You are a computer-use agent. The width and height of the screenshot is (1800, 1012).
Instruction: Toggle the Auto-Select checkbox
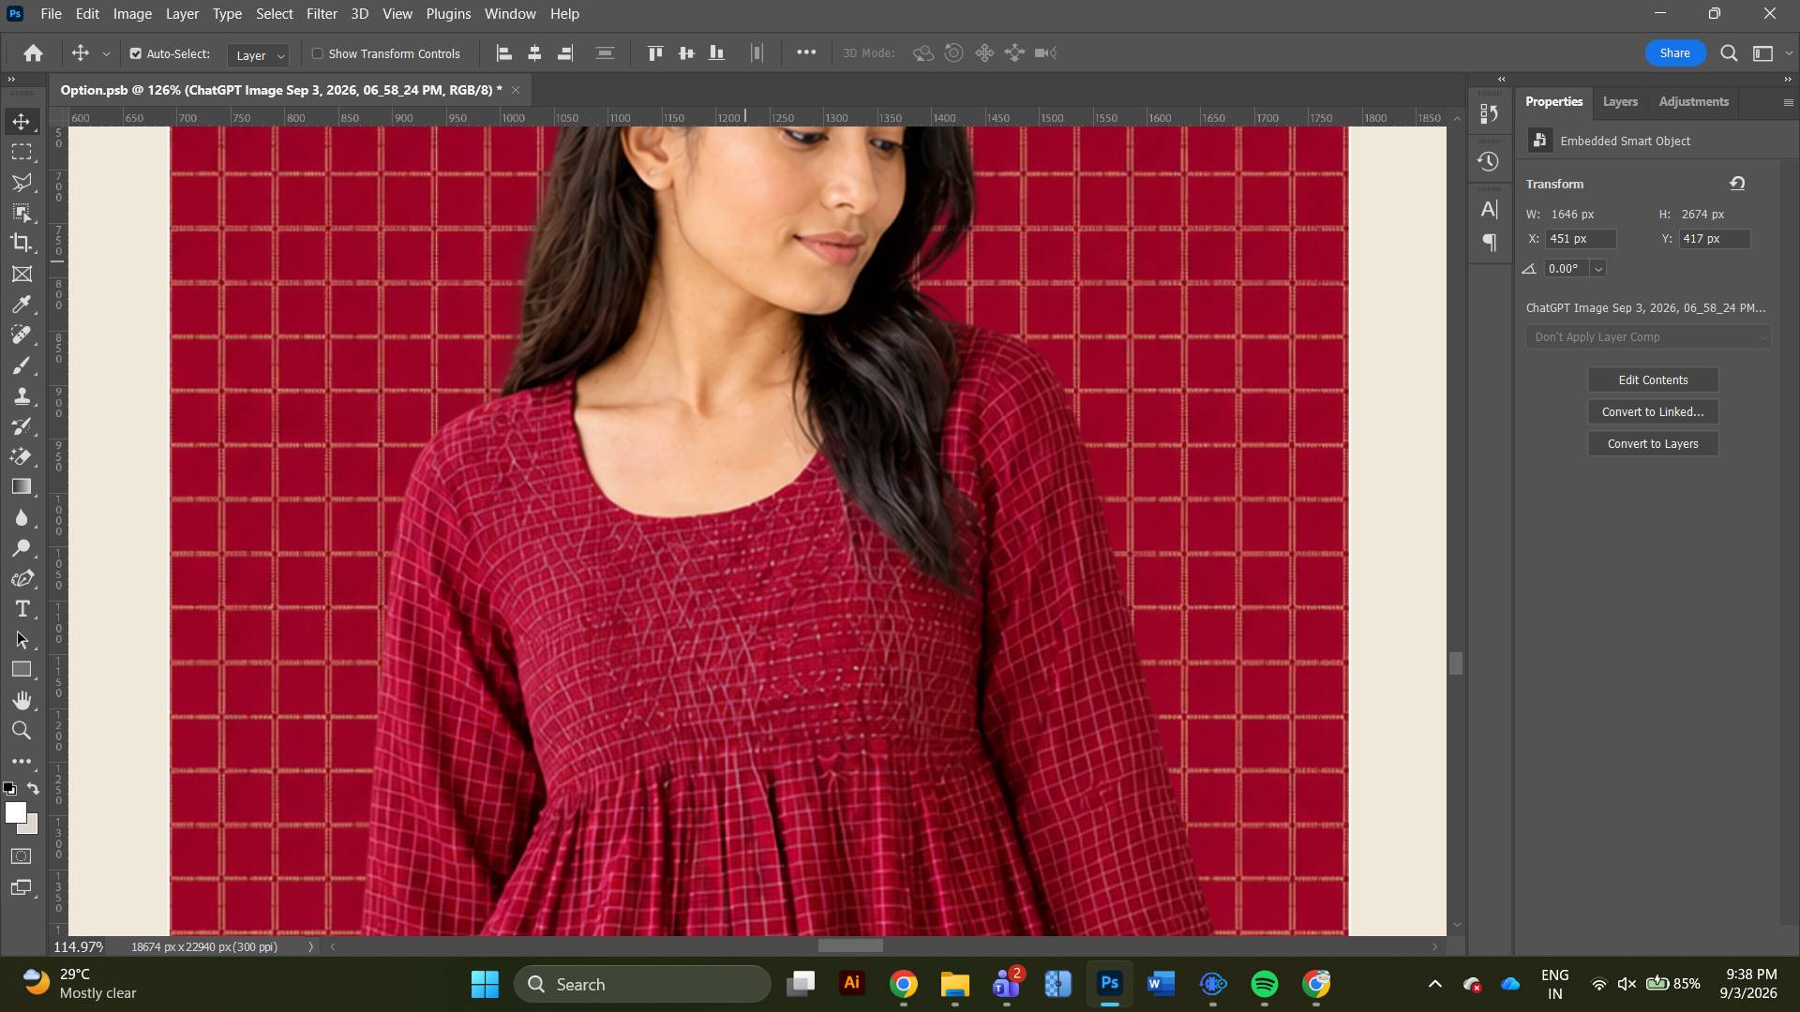(136, 53)
